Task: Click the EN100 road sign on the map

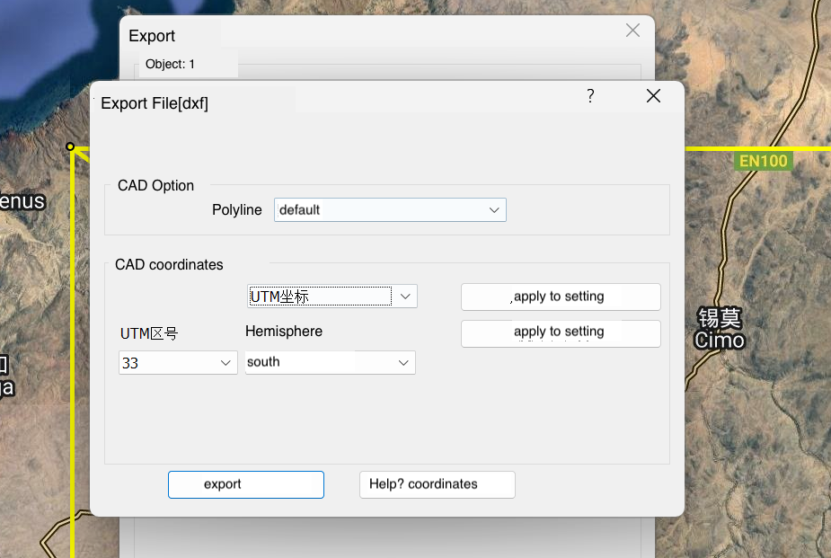Action: tap(762, 162)
